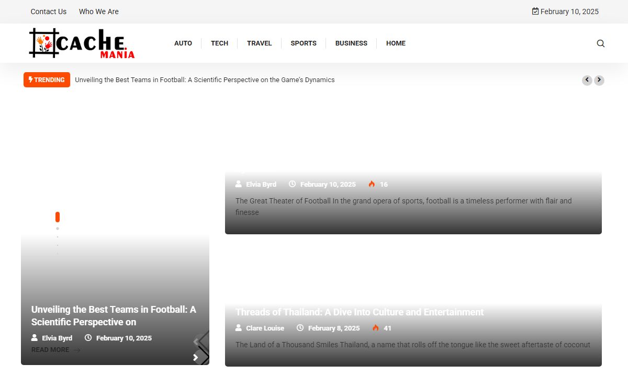Go back to the previous featured slide
Screen dimensions: 628x387
196,342
